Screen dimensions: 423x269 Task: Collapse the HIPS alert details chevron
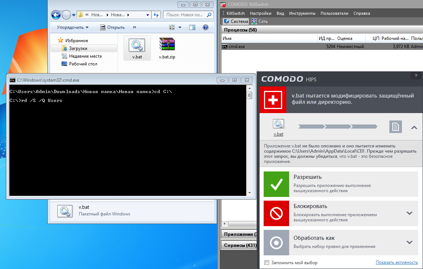point(414,127)
